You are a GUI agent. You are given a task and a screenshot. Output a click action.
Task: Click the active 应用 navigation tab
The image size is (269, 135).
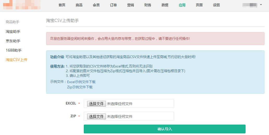click(x=182, y=5)
